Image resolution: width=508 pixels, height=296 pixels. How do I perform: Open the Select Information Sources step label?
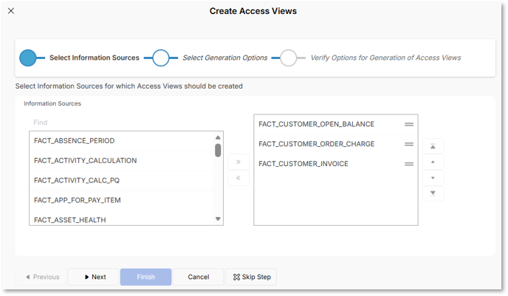click(x=95, y=58)
